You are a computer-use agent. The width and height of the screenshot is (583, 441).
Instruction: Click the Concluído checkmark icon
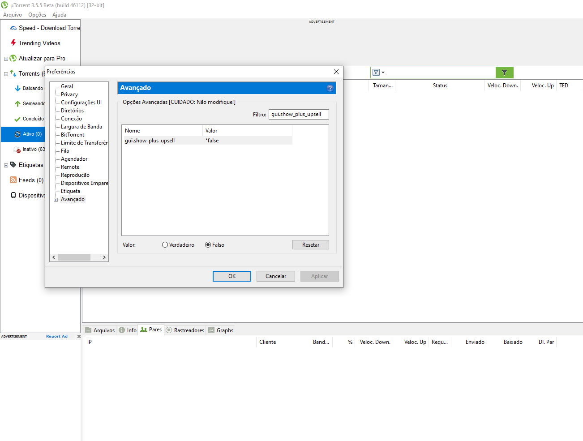17,119
